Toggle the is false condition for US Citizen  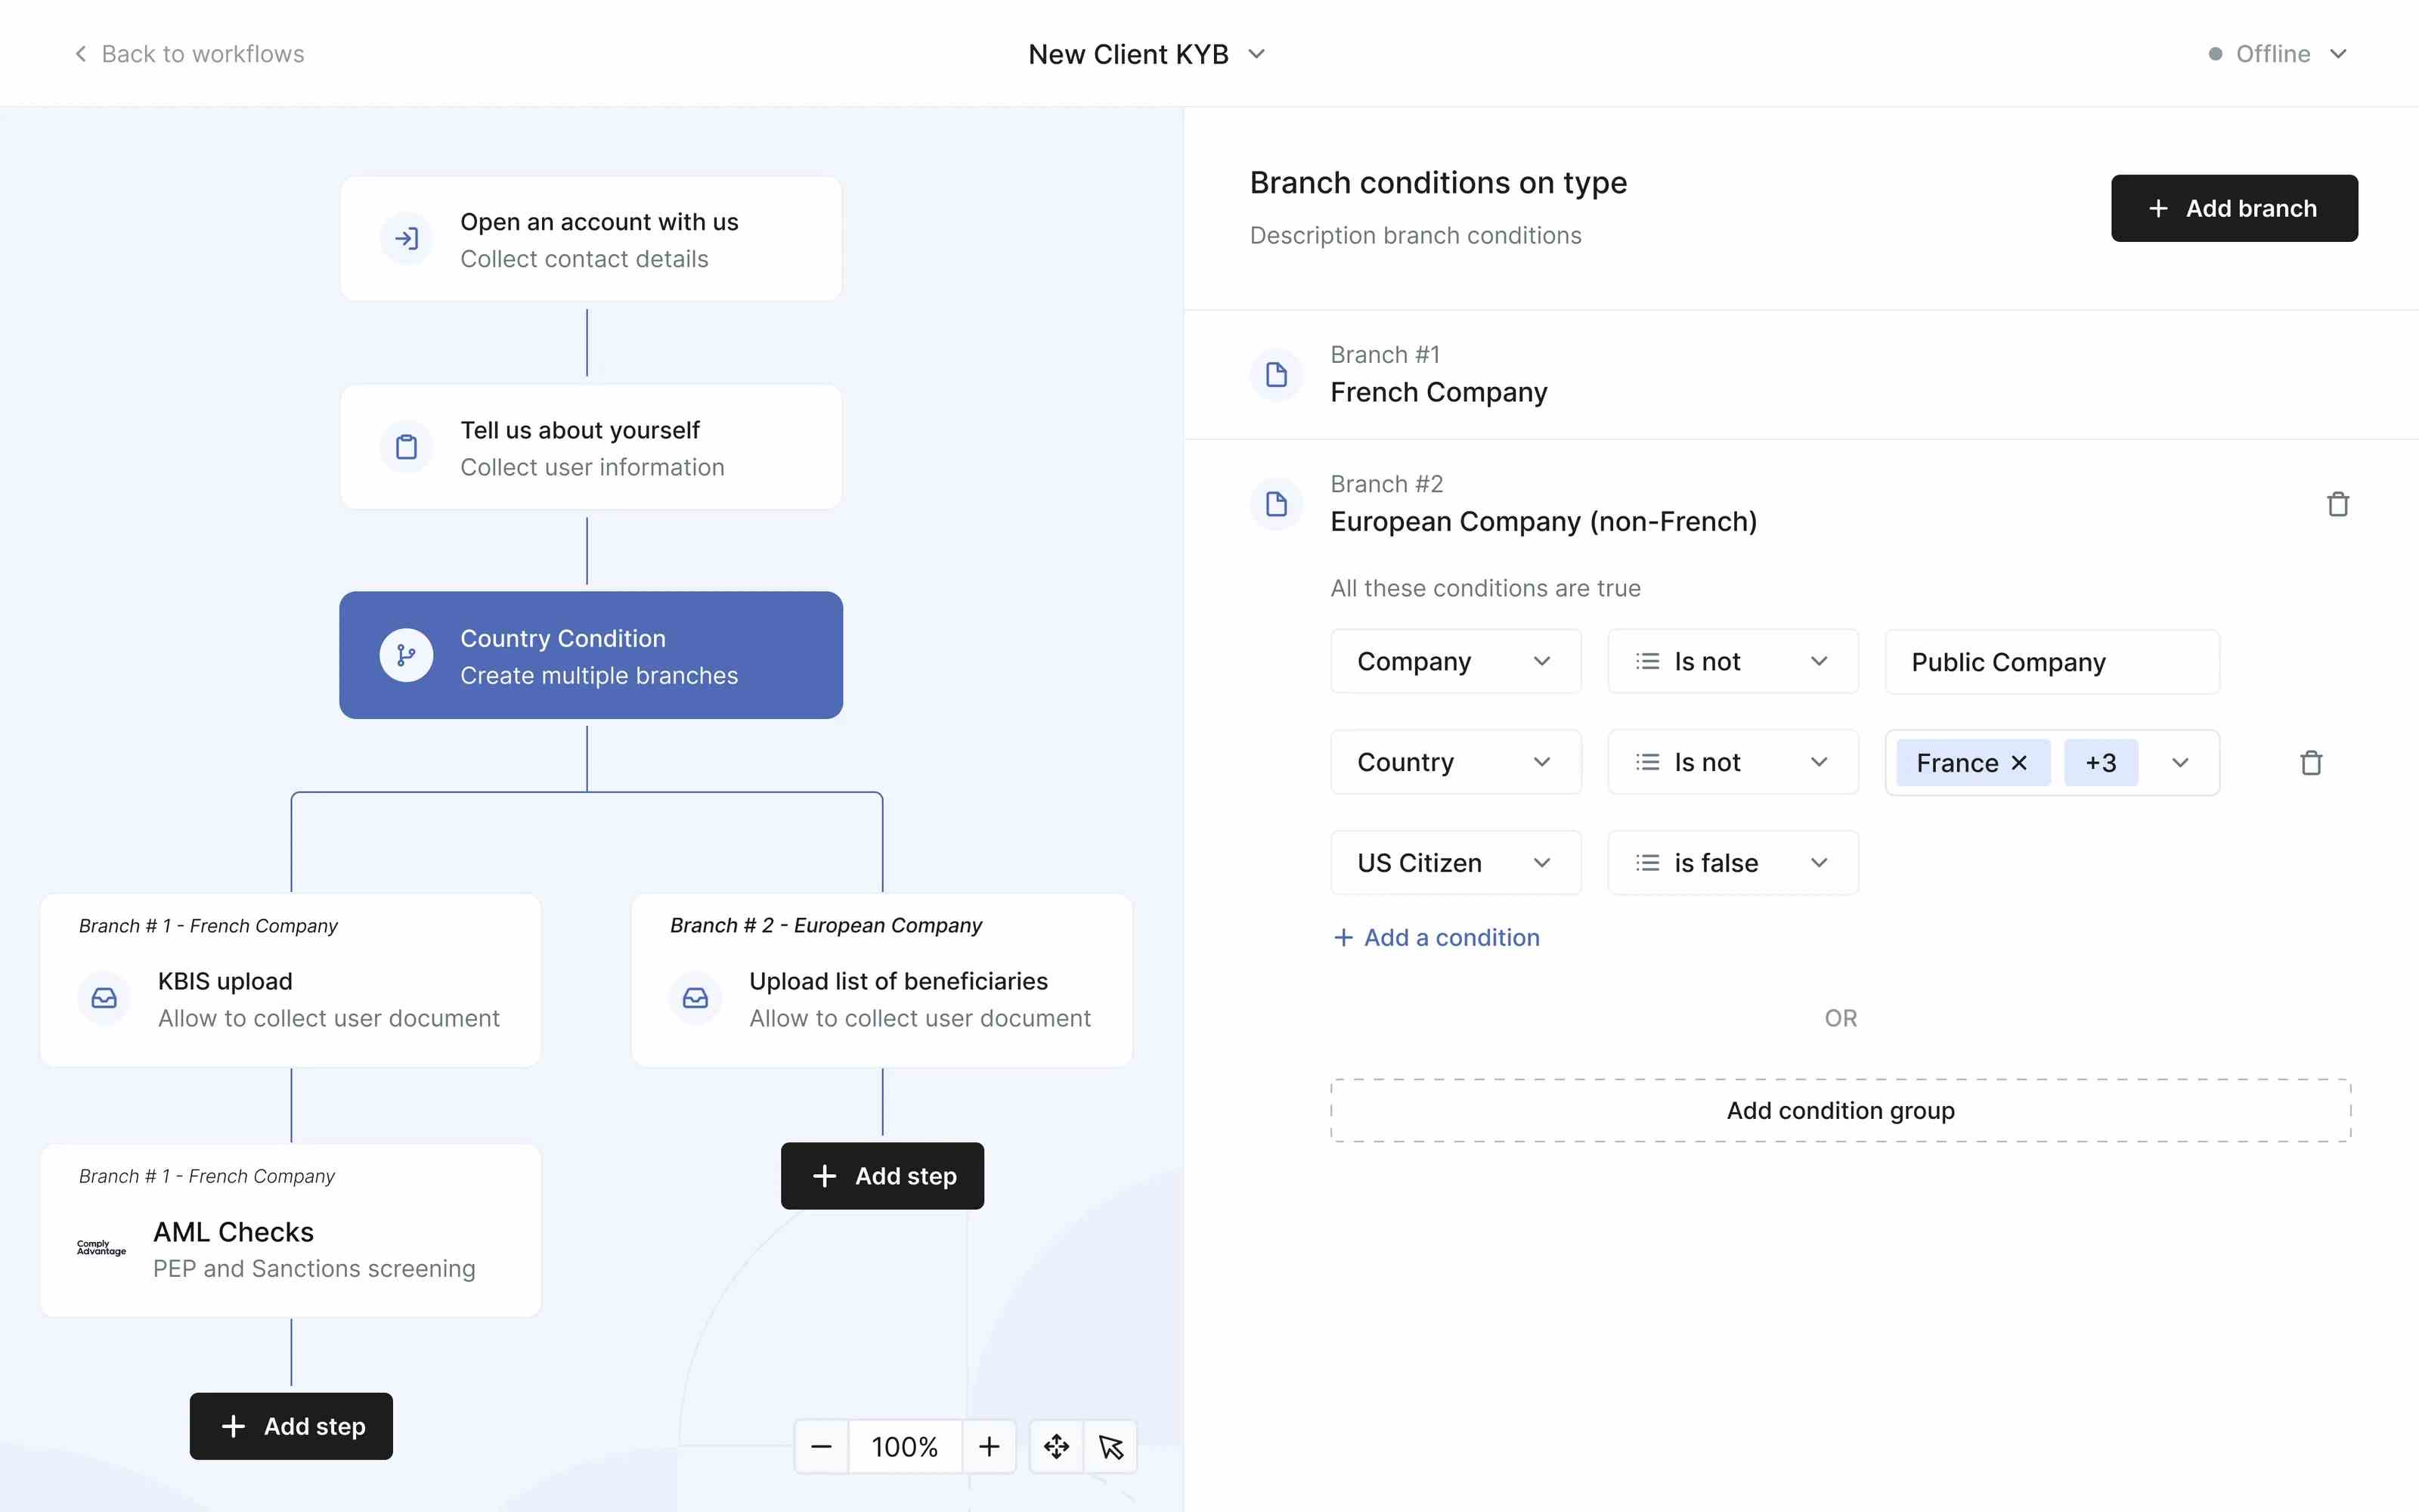coord(1731,860)
